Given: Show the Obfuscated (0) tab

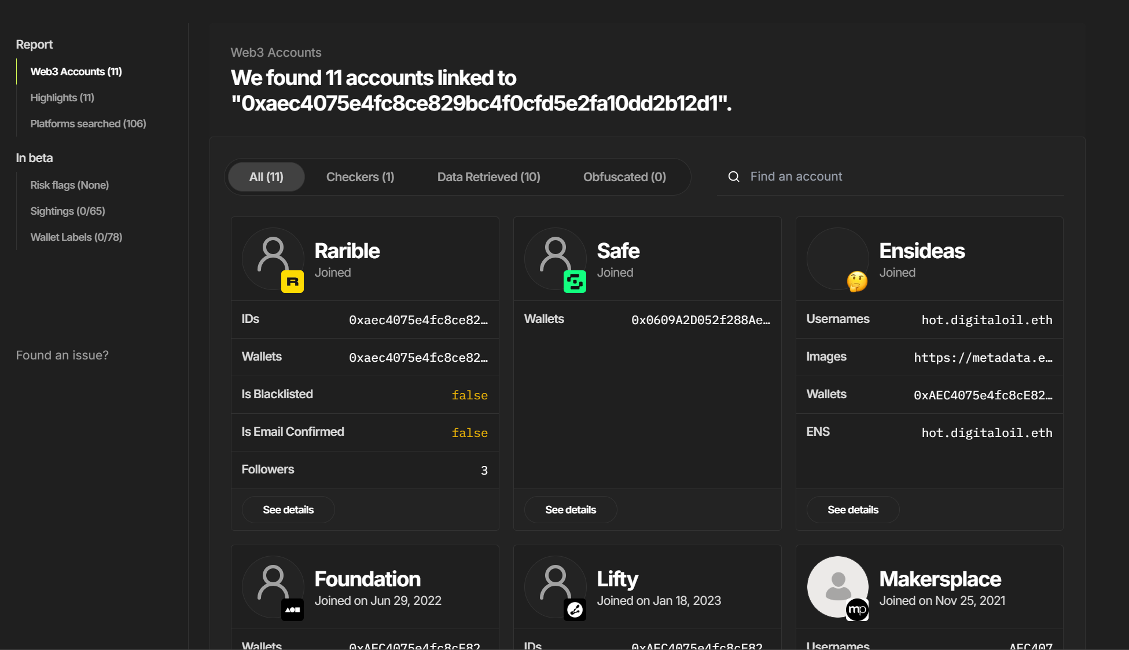Looking at the screenshot, I should [x=624, y=177].
